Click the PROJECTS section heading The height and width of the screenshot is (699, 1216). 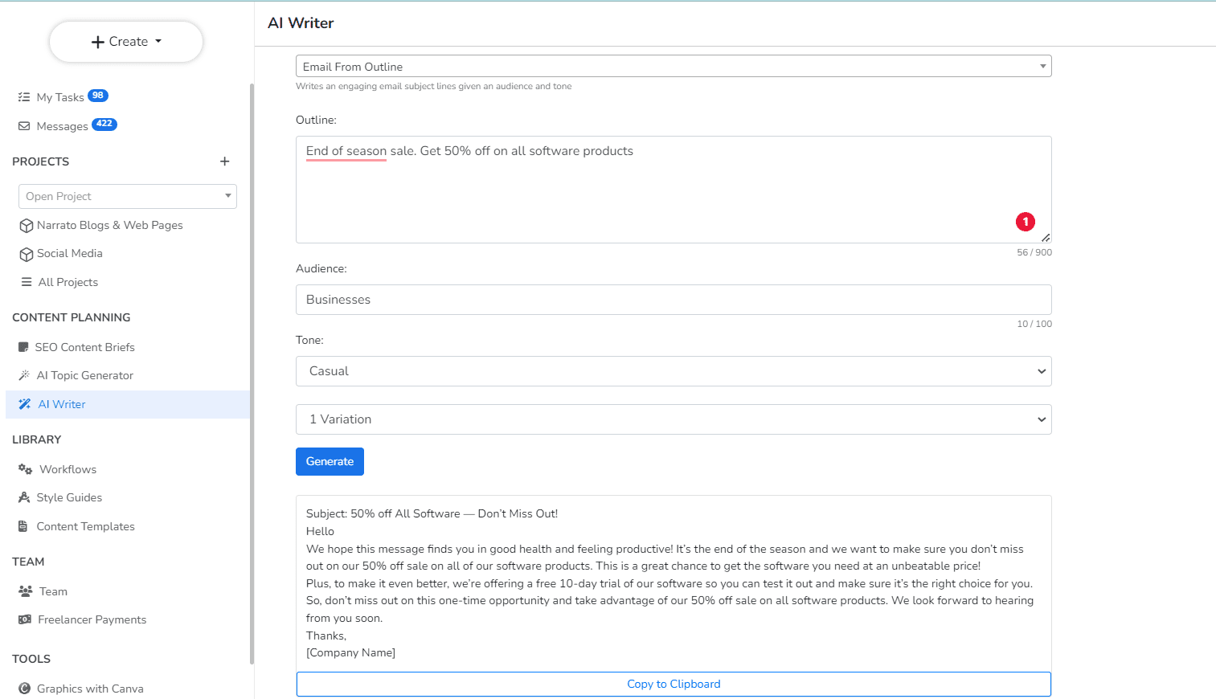tap(41, 161)
